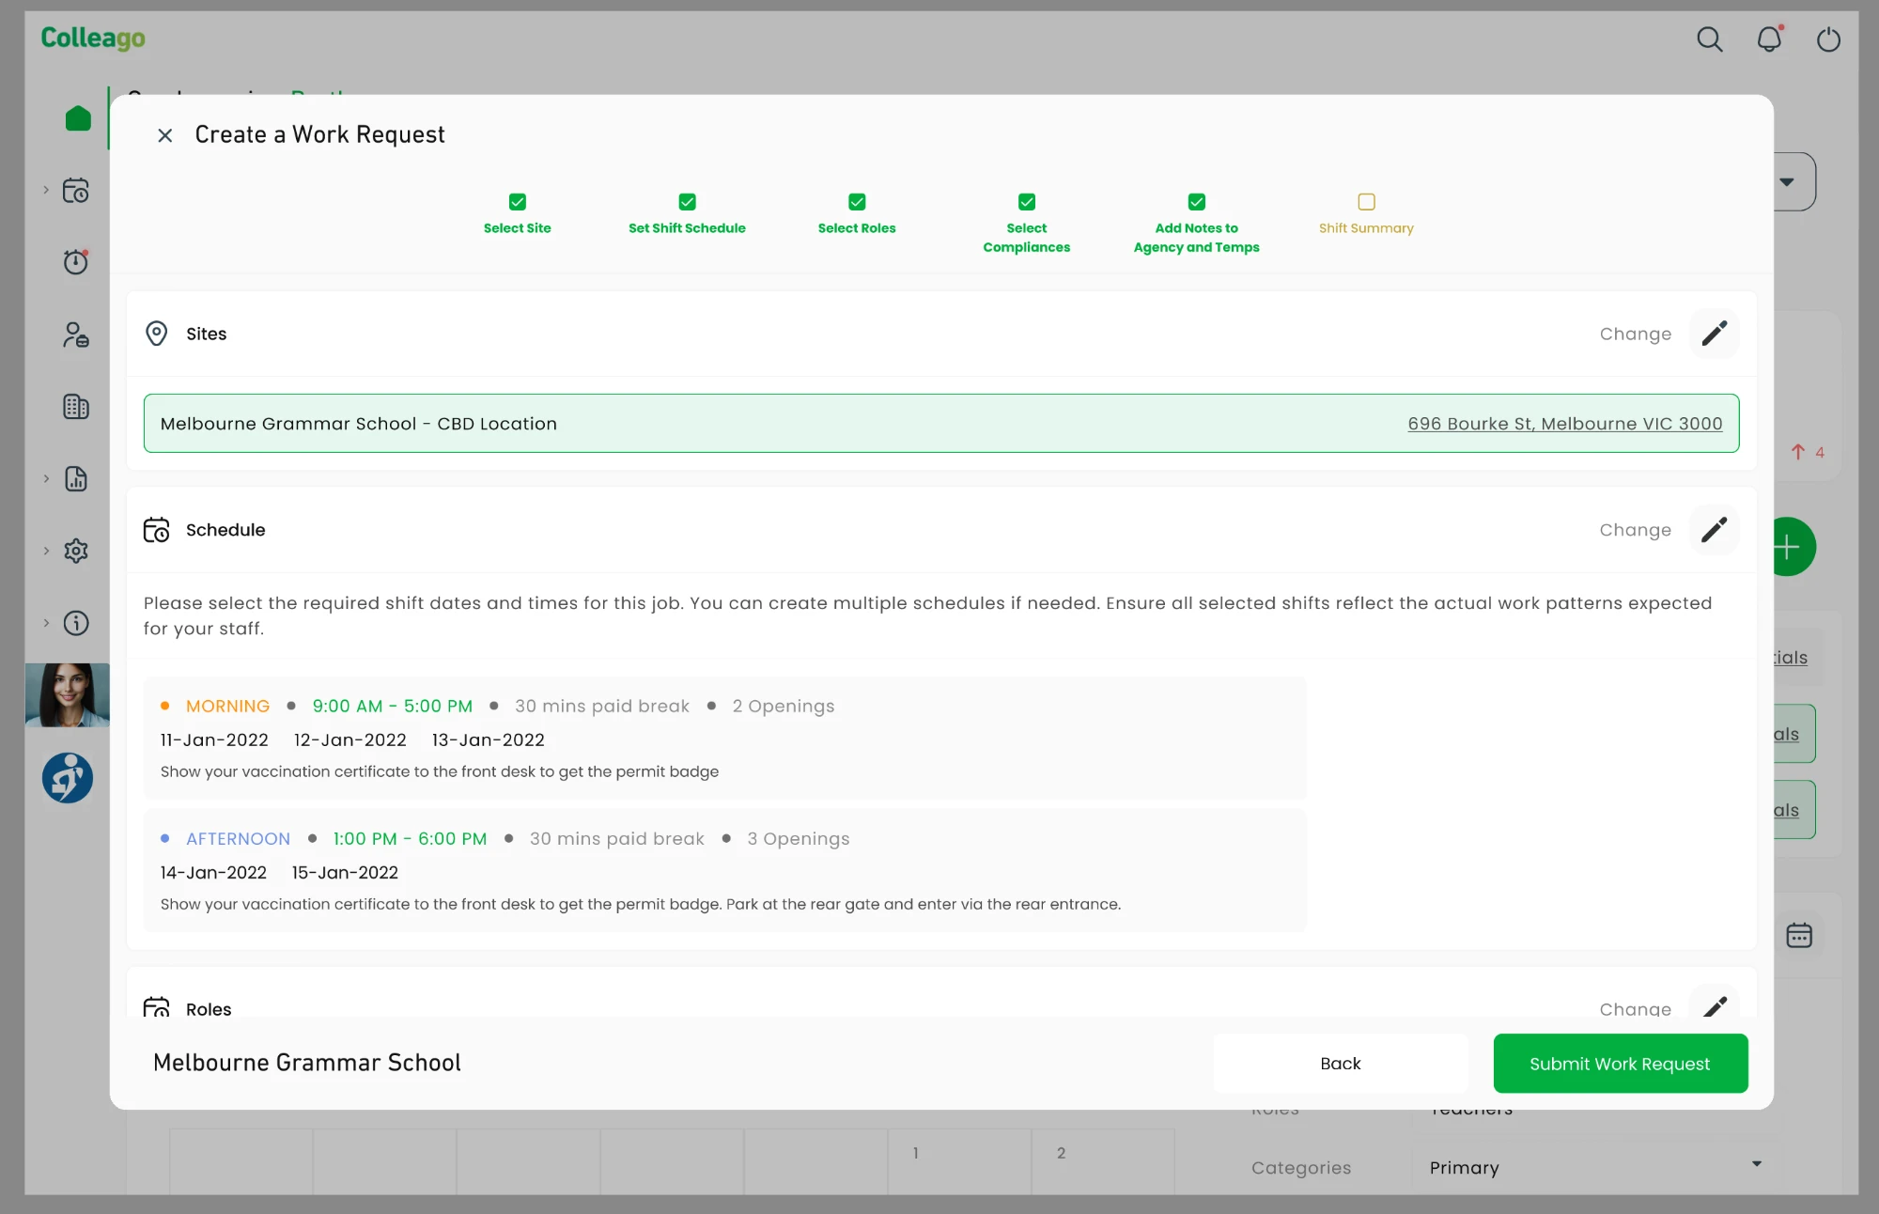Viewport: 1879px width, 1214px height.
Task: Click the Select Roles step checkbox
Action: point(857,202)
